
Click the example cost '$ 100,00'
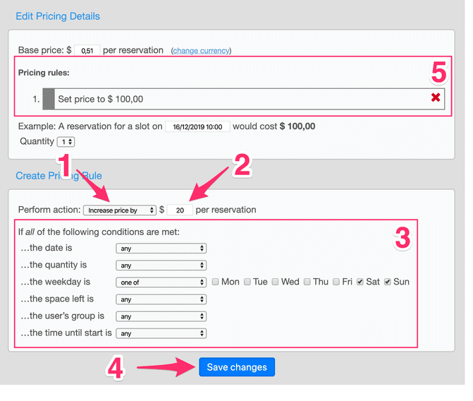coord(297,126)
